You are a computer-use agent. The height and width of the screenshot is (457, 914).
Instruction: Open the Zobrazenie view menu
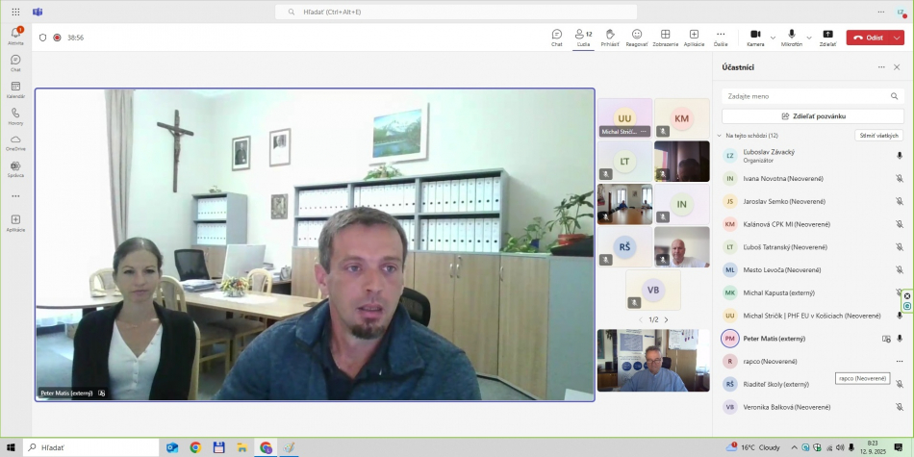point(665,37)
